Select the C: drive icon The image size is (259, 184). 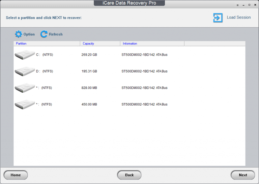[x=25, y=55]
